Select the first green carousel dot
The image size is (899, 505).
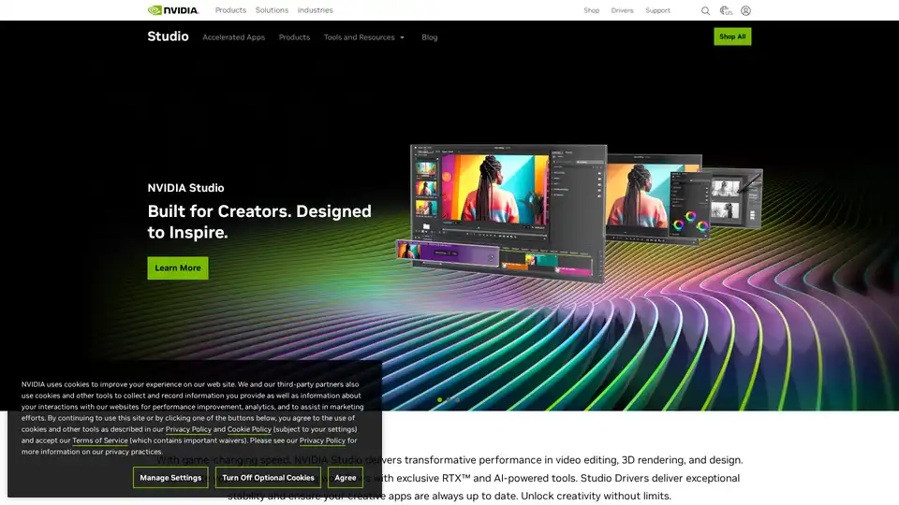[440, 399]
